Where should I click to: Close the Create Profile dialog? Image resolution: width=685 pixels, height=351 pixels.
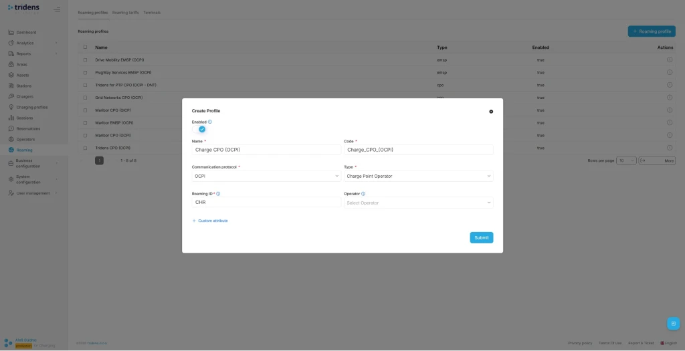(x=491, y=112)
